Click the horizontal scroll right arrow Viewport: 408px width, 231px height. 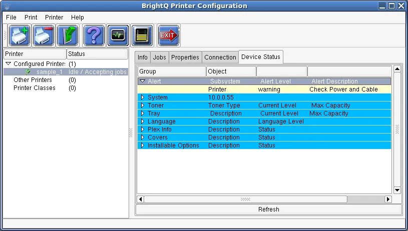[x=388, y=199]
